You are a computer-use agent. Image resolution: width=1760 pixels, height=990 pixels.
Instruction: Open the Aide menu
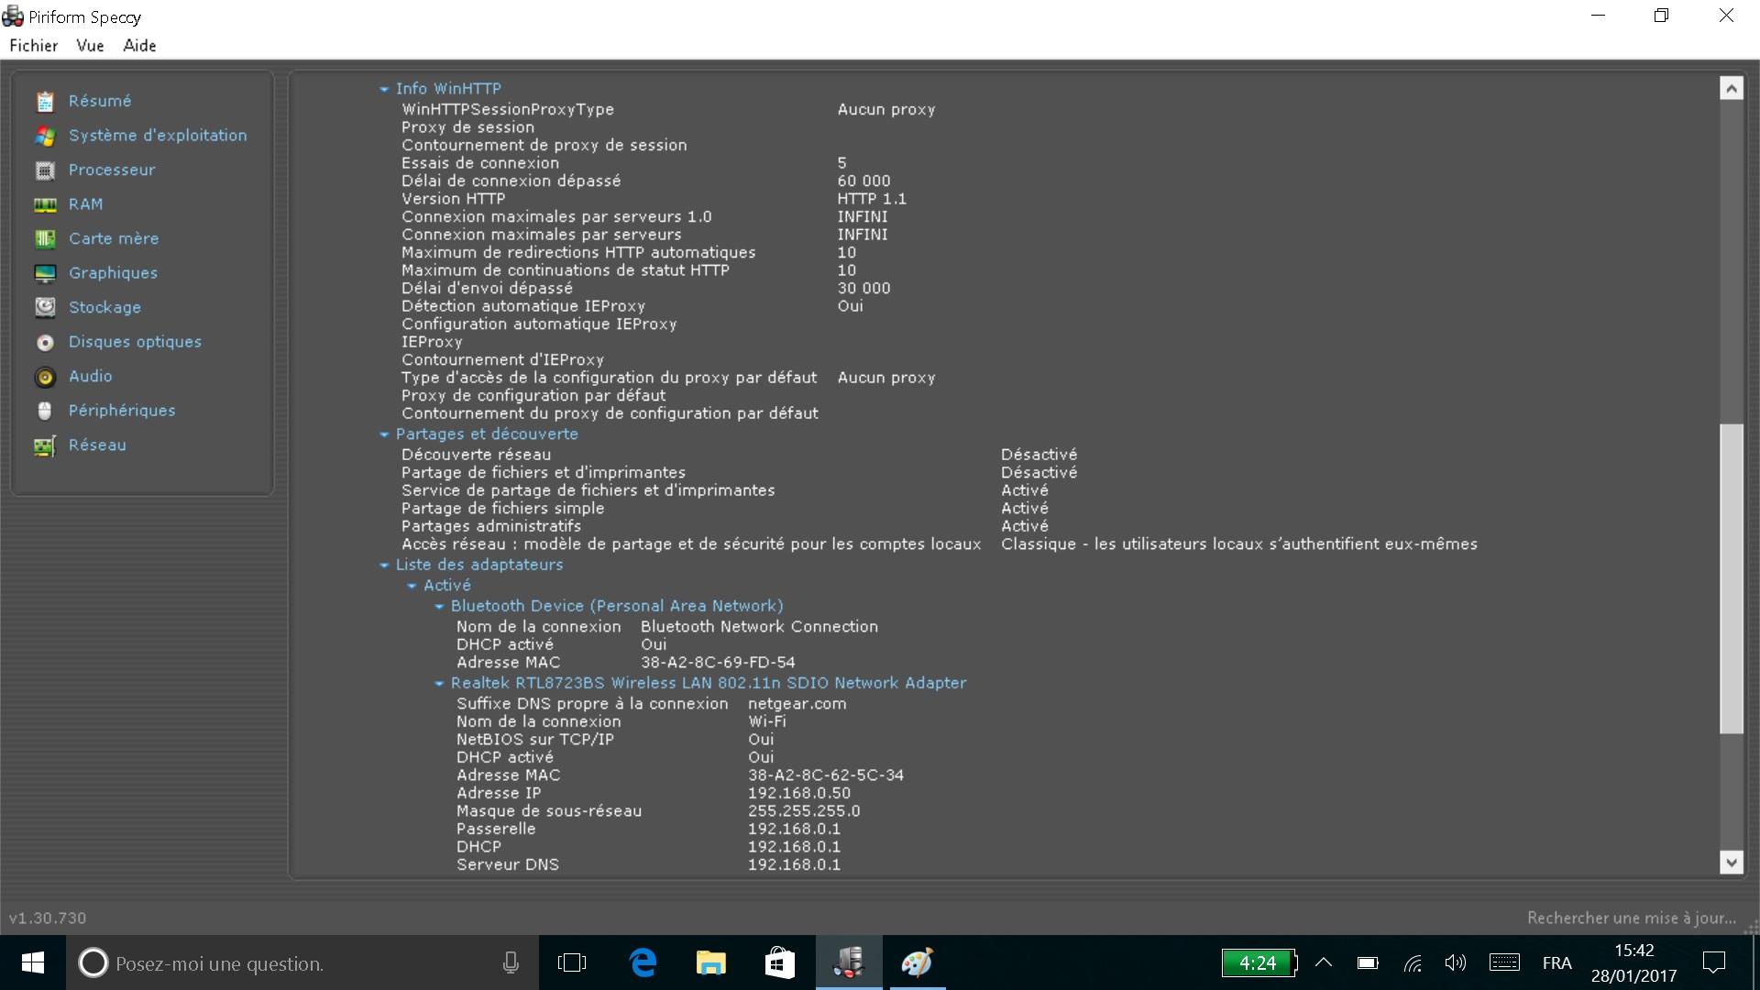[x=139, y=46]
